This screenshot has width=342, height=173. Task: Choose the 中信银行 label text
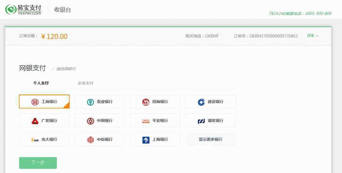point(105,139)
